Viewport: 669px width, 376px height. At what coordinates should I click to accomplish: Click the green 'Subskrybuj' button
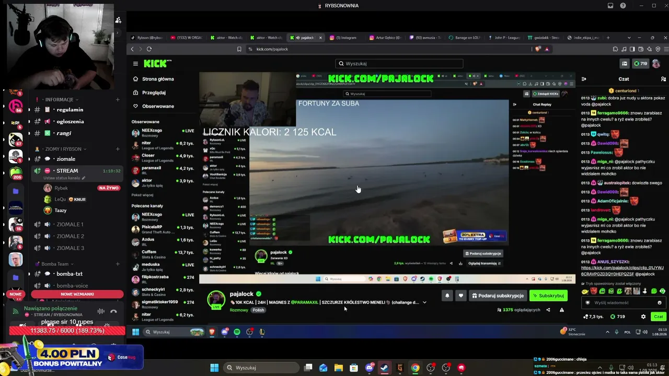[x=548, y=296]
